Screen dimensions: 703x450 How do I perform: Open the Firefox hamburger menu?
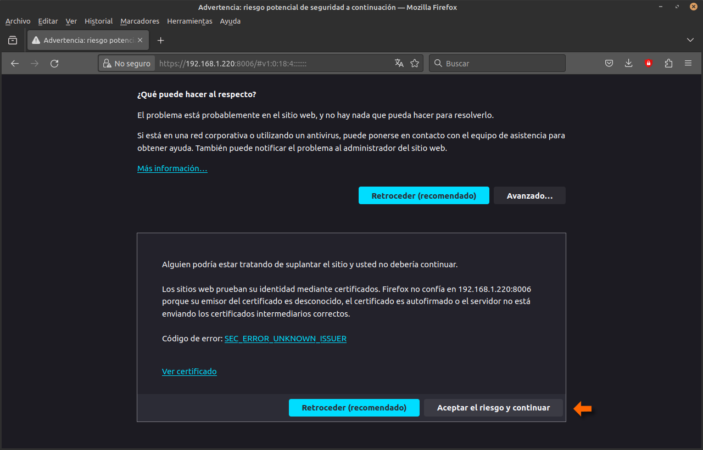click(688, 64)
